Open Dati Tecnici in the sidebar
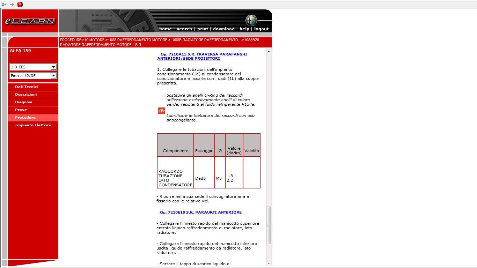 click(x=33, y=87)
